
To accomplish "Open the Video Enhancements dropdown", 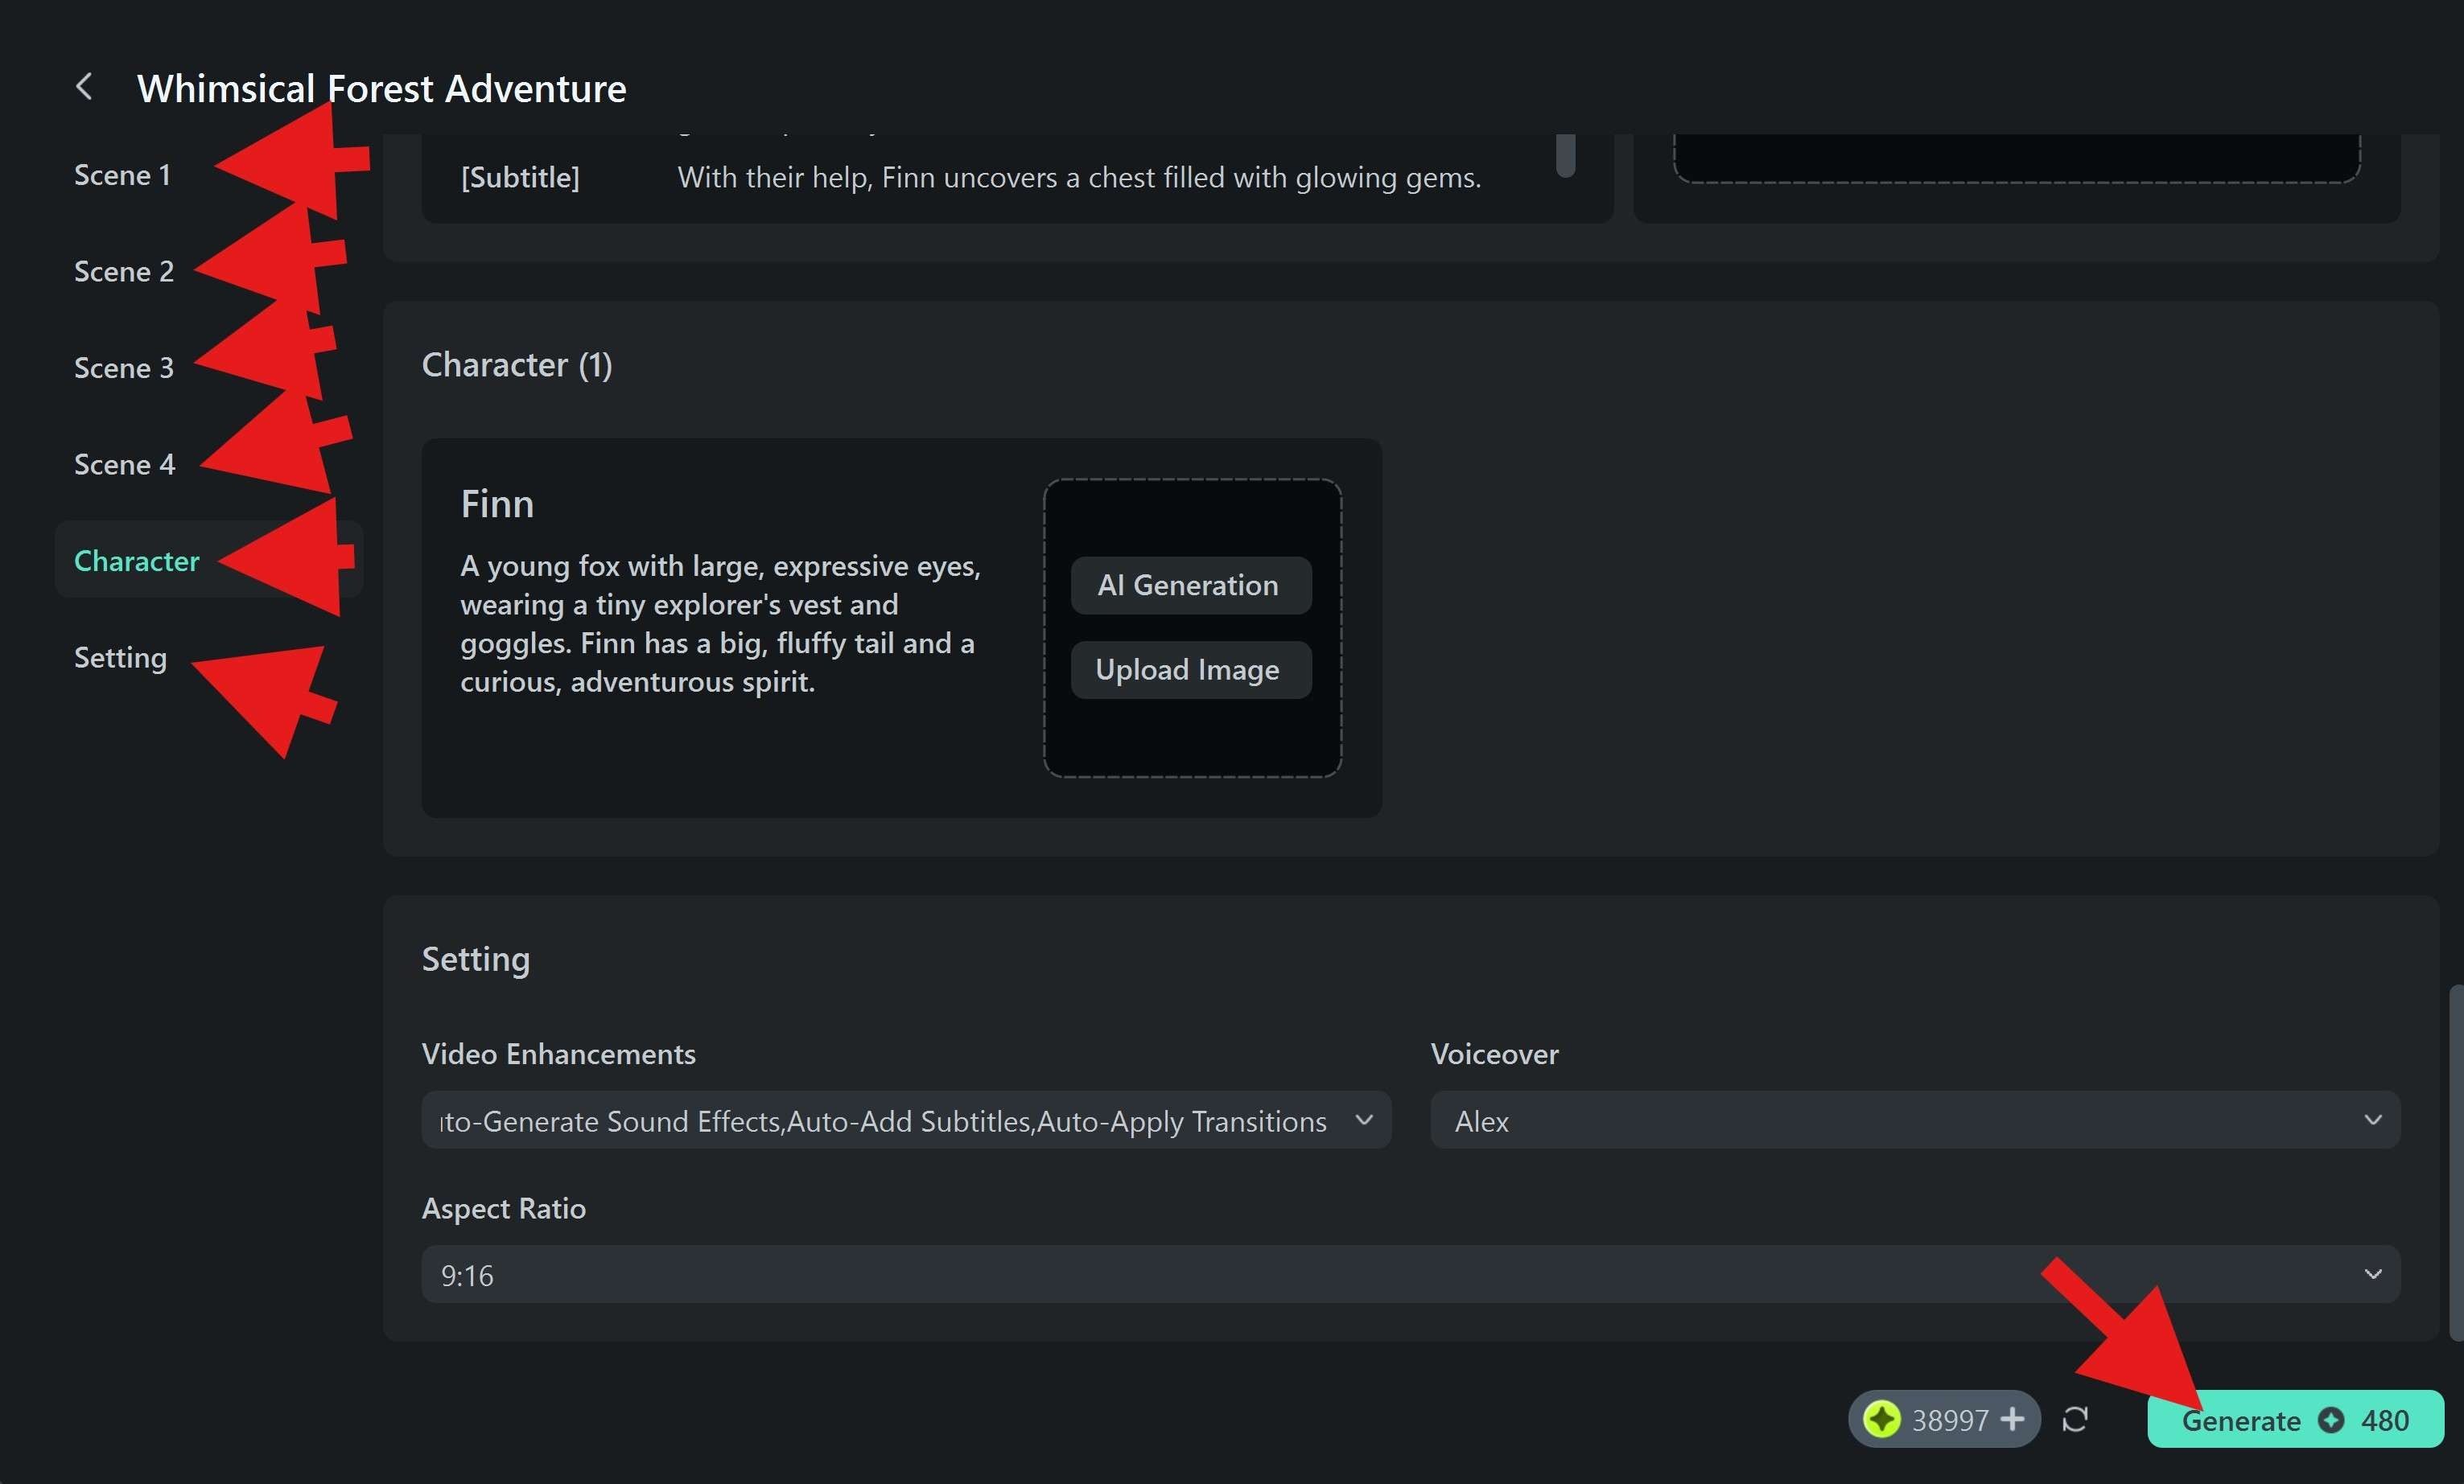I will [906, 1120].
